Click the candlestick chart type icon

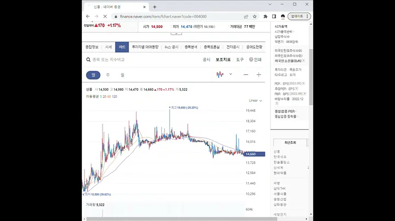click(220, 74)
